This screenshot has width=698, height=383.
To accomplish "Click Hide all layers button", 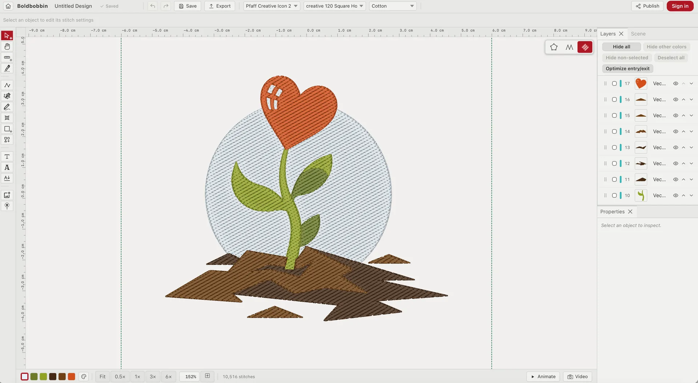I will 621,47.
